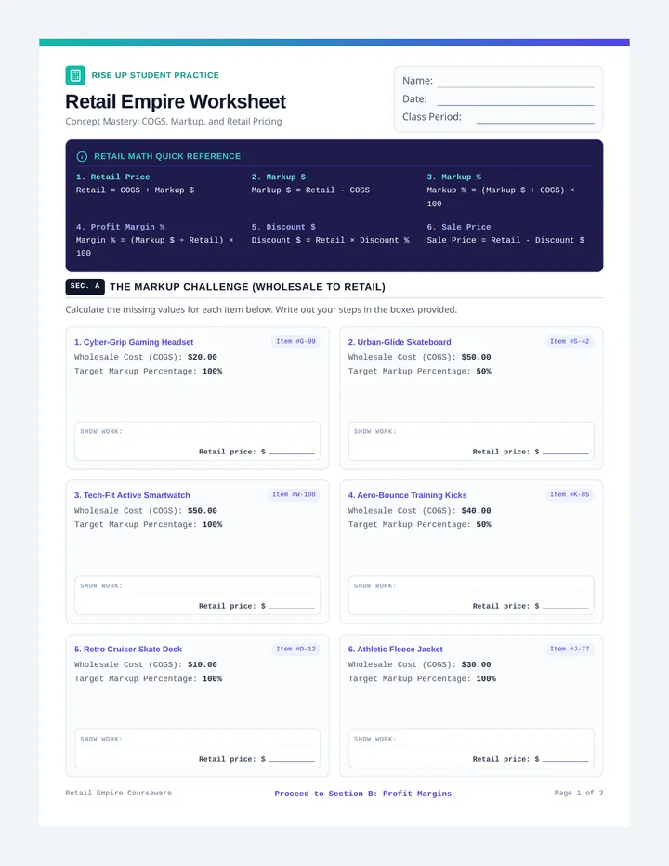Click Retail Empire Worksheet title

coord(176,101)
